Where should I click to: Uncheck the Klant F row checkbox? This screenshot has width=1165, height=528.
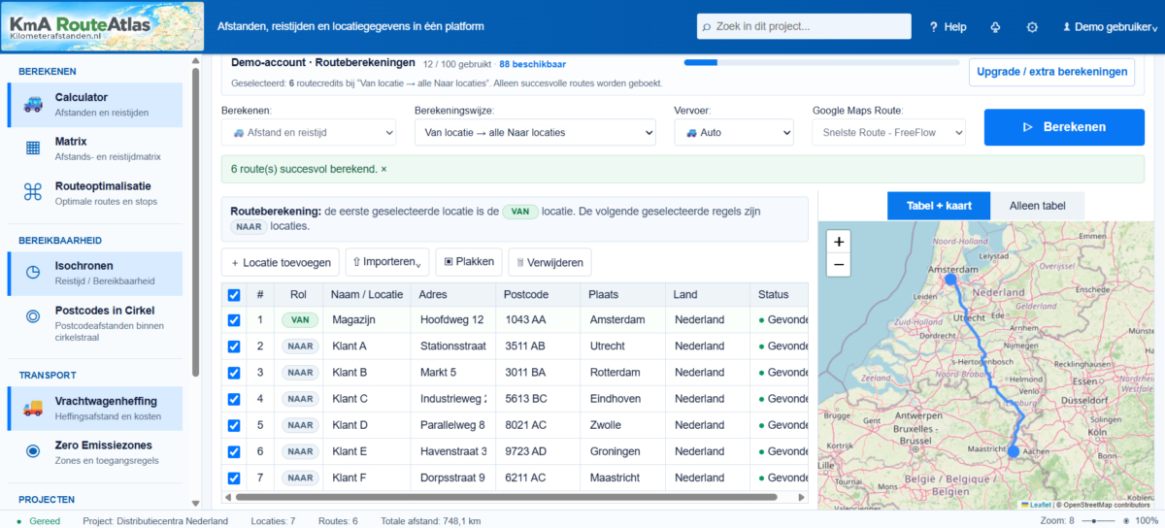click(233, 478)
